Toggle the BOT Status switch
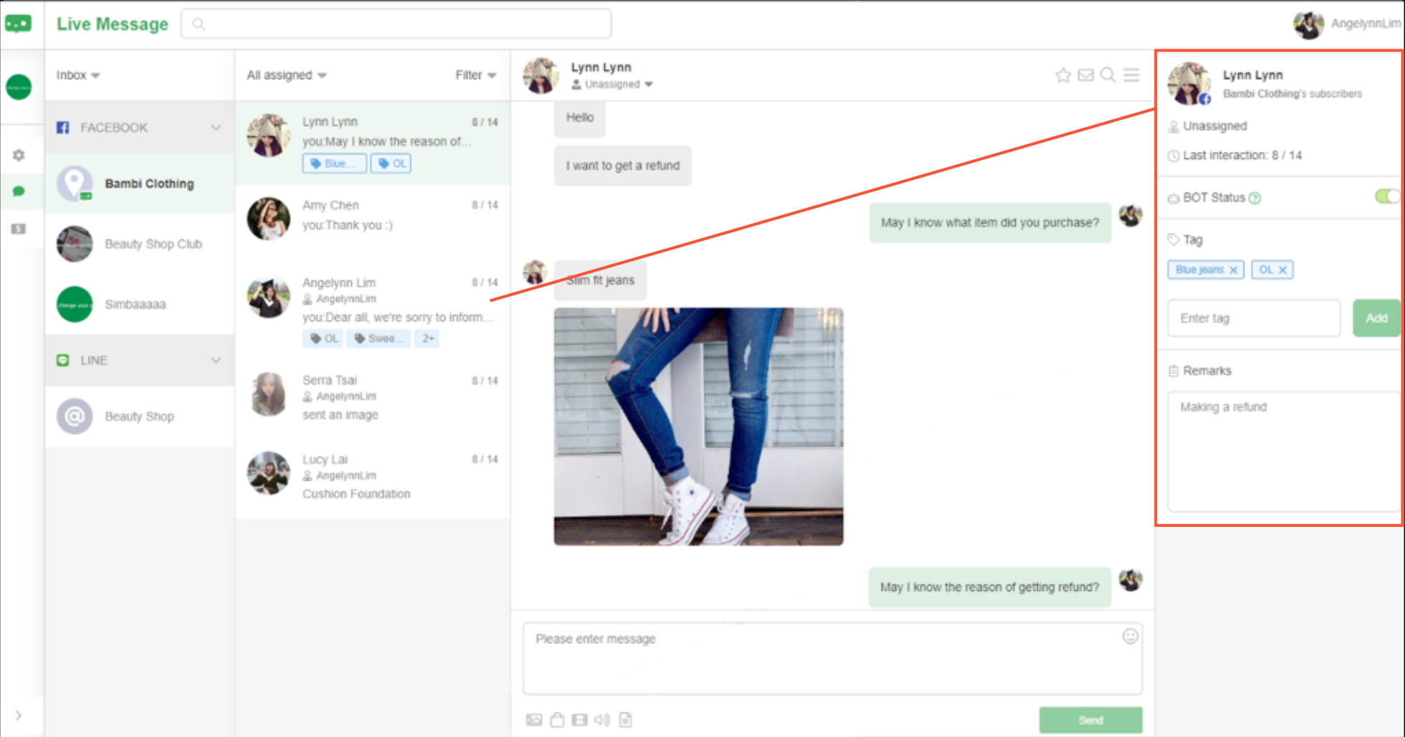This screenshot has height=737, width=1405. [1386, 196]
